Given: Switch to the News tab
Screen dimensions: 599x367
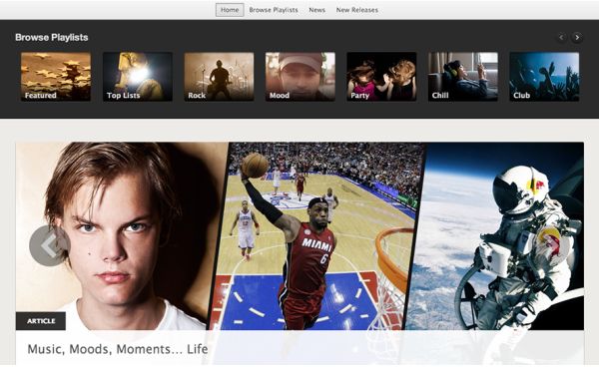Looking at the screenshot, I should [x=316, y=10].
